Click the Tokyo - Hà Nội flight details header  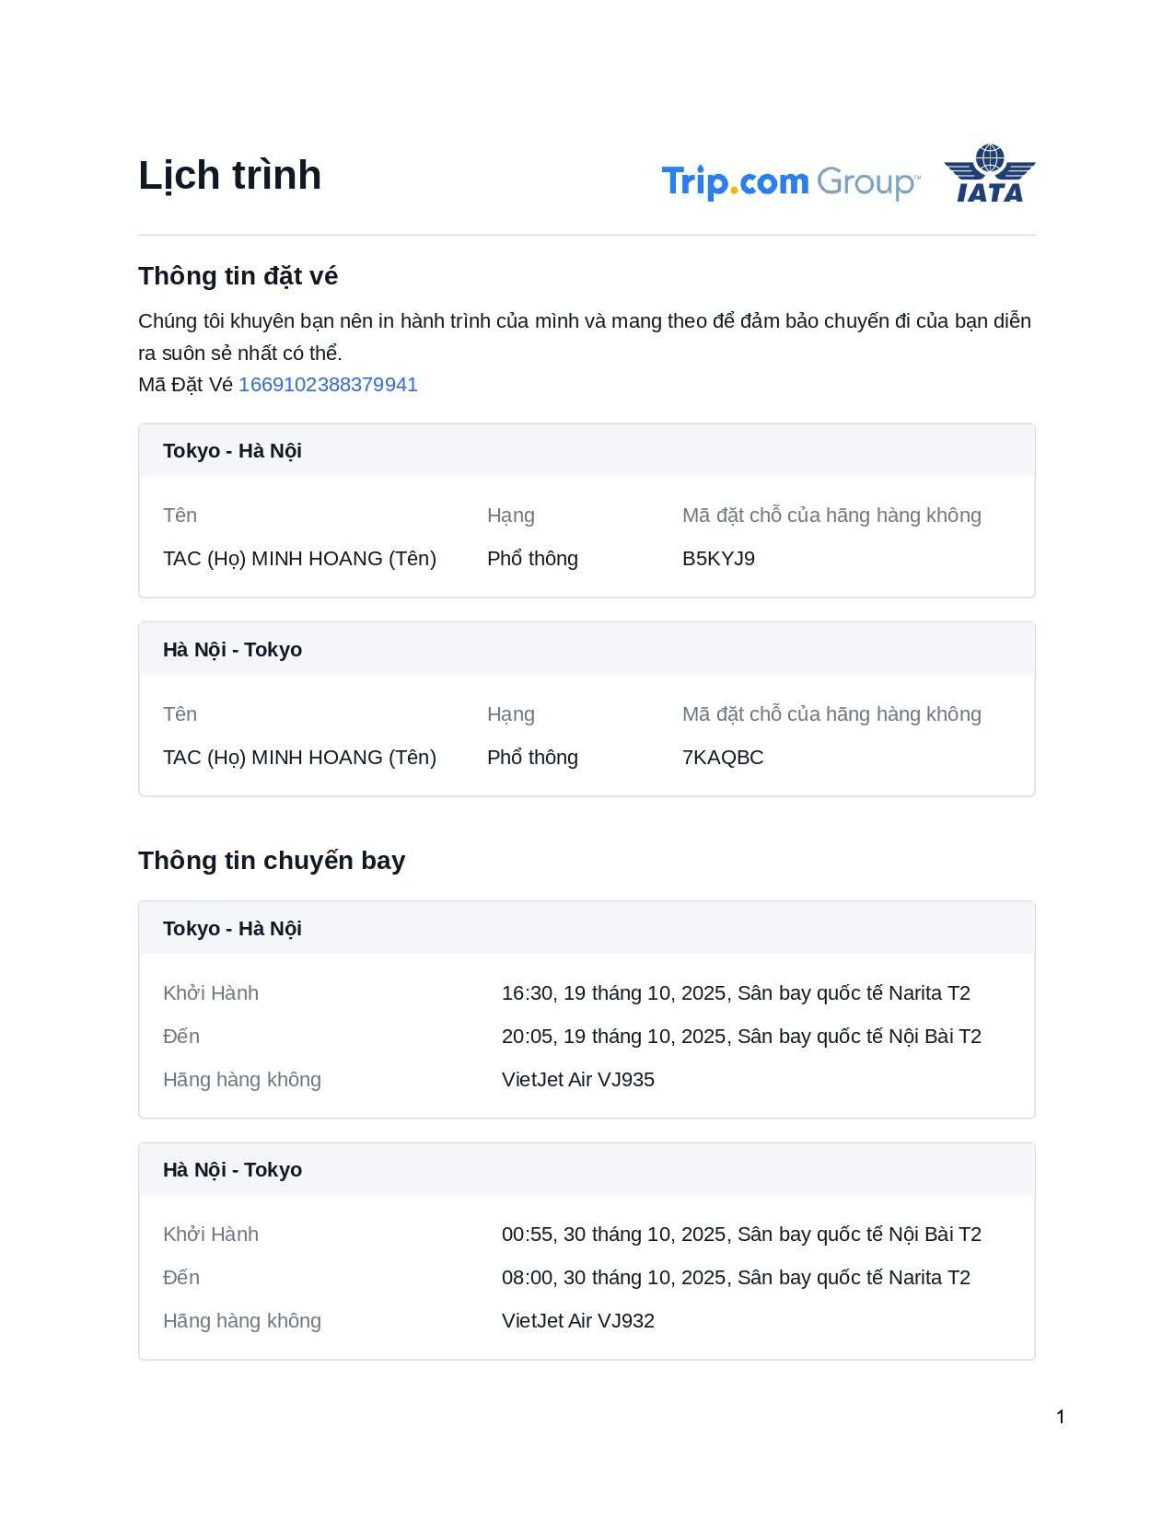(232, 929)
